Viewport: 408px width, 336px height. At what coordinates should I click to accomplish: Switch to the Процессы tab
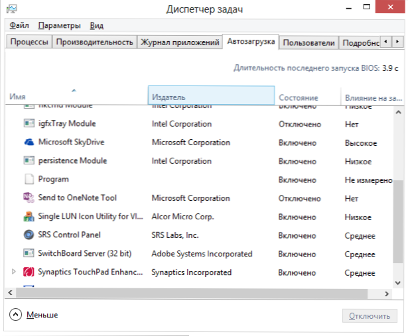click(x=29, y=42)
